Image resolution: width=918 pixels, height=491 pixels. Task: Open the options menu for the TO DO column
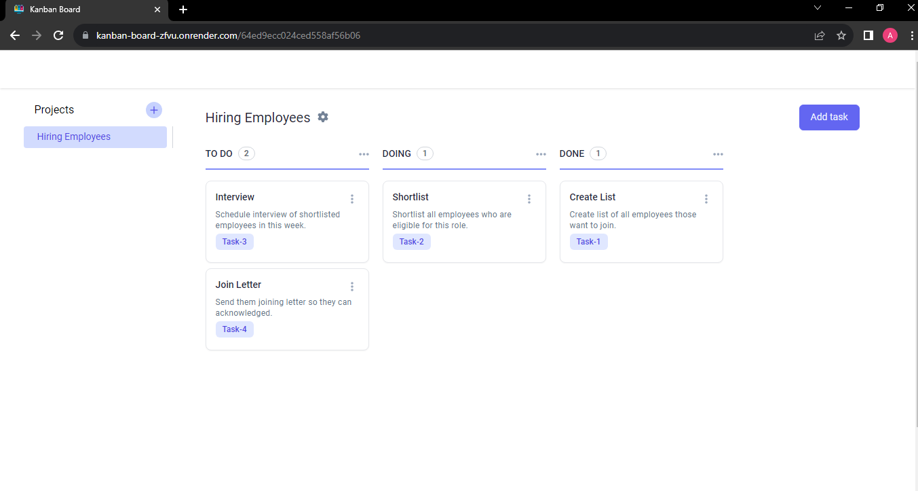click(x=364, y=154)
